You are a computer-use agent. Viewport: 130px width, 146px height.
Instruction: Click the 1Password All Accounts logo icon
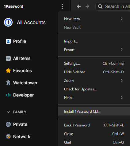[8, 22]
